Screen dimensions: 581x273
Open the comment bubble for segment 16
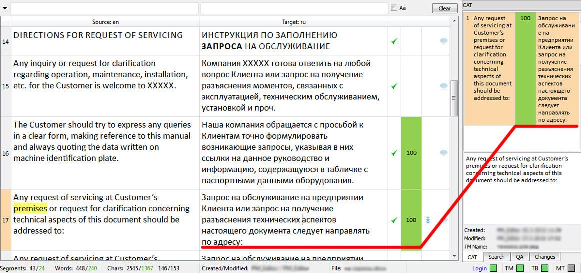coord(443,153)
